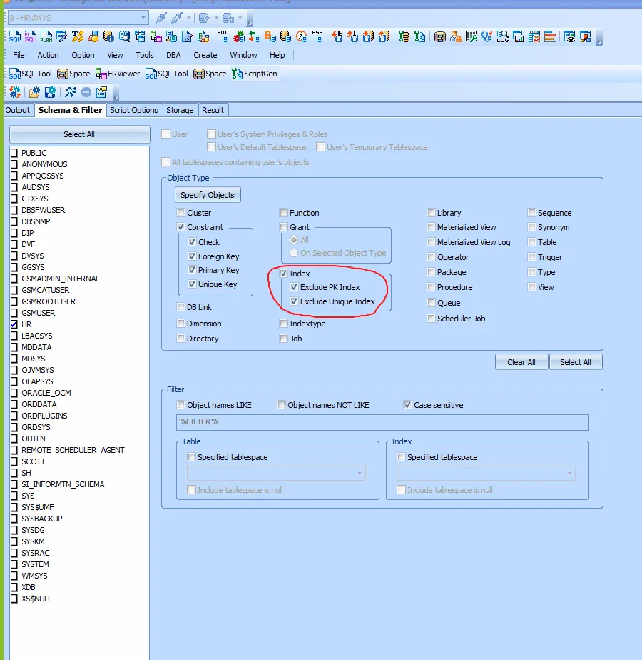The image size is (642, 660).
Task: Open the Index specified tablespace combo box
Action: point(486,473)
